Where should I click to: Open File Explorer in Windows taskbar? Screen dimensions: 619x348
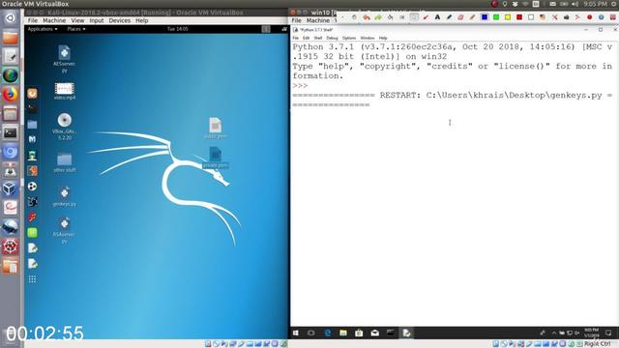[x=343, y=333]
